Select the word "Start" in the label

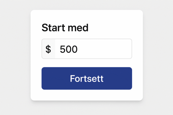pyautogui.click(x=54, y=28)
